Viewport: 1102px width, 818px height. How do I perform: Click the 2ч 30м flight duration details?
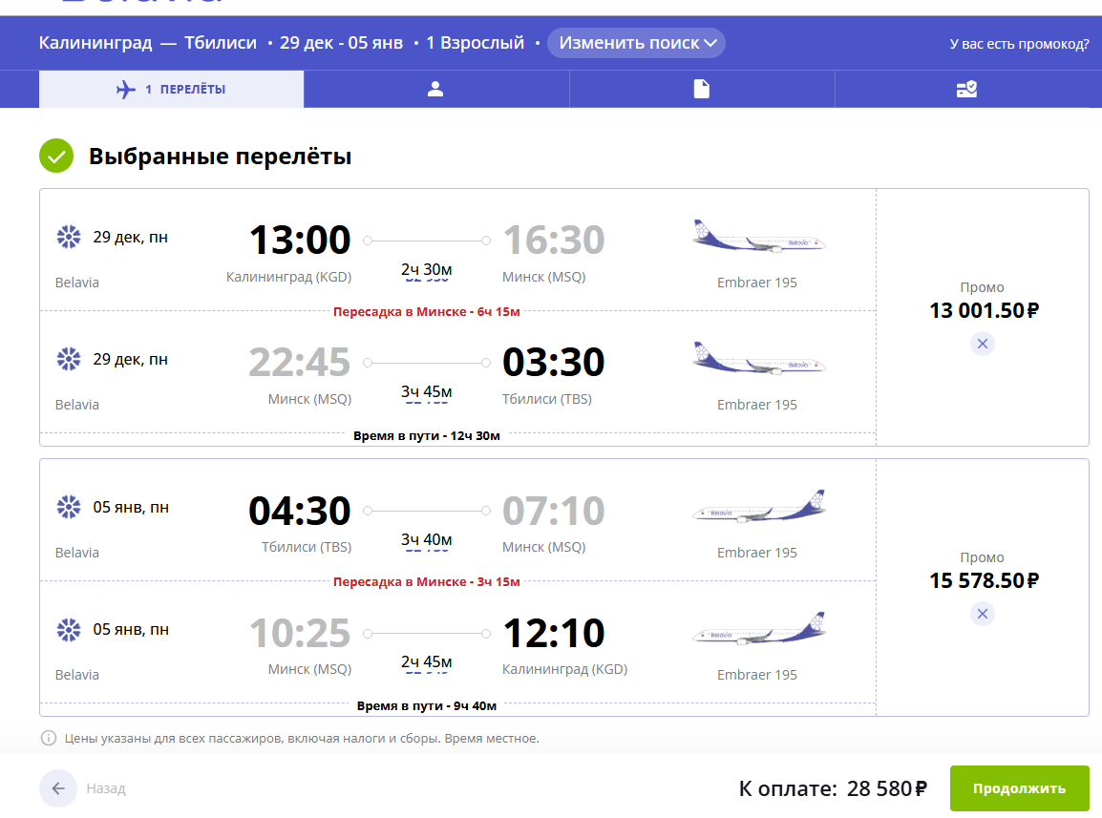tap(426, 270)
